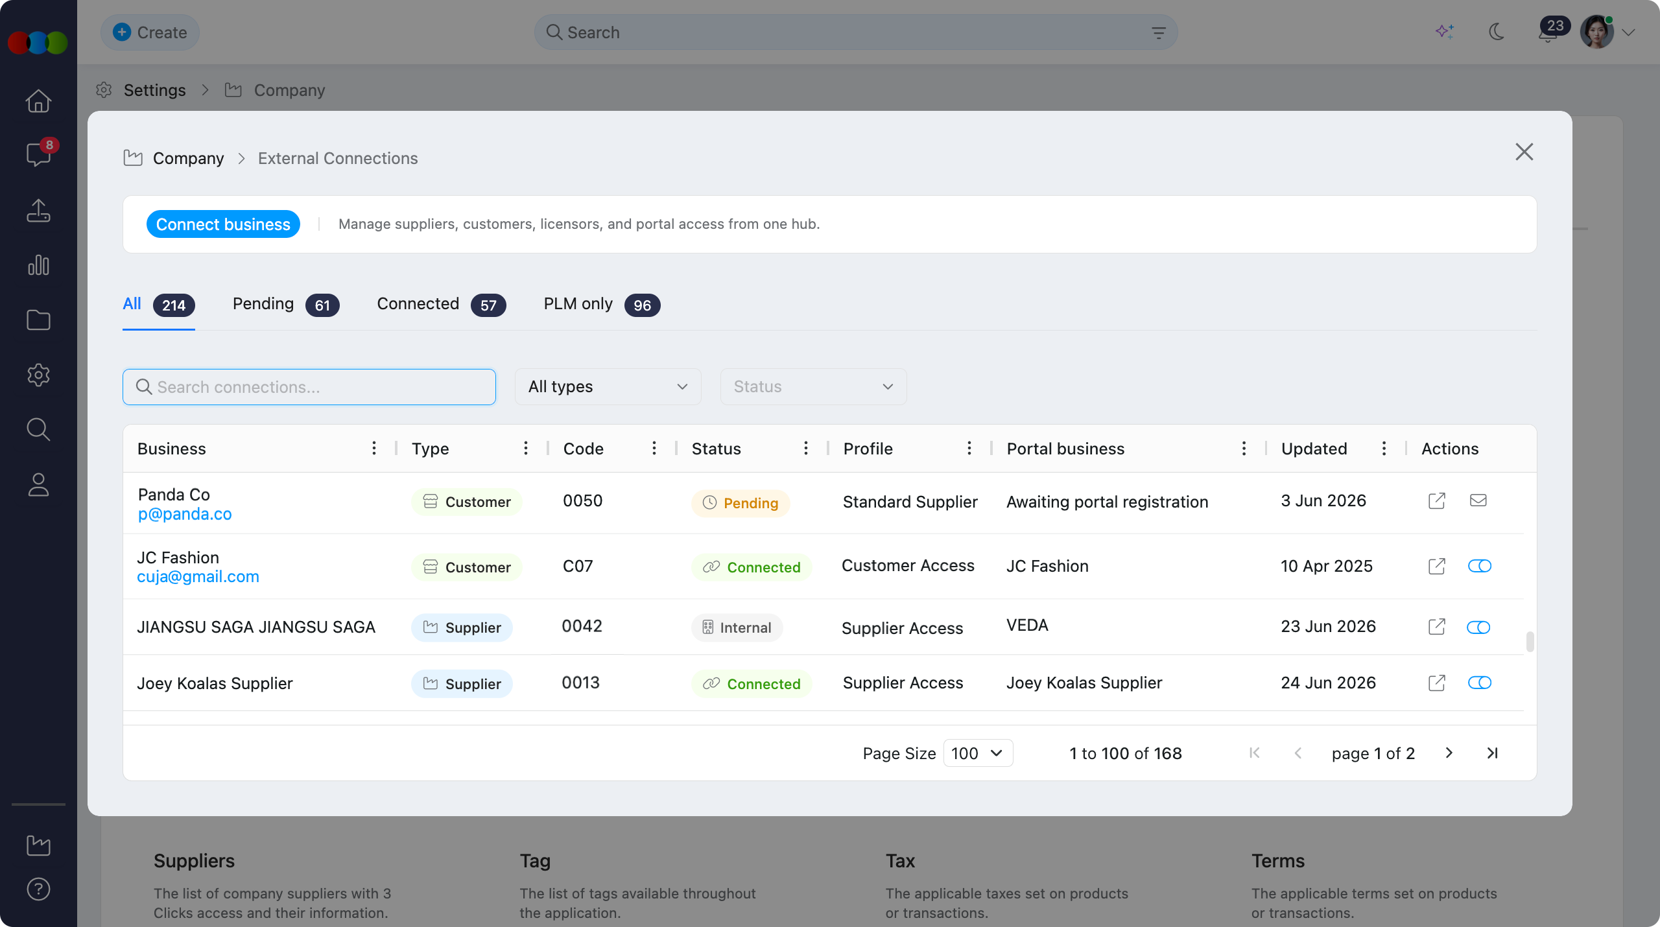1660x927 pixels.
Task: Open the uploads icon in sidebar
Action: pyautogui.click(x=38, y=211)
